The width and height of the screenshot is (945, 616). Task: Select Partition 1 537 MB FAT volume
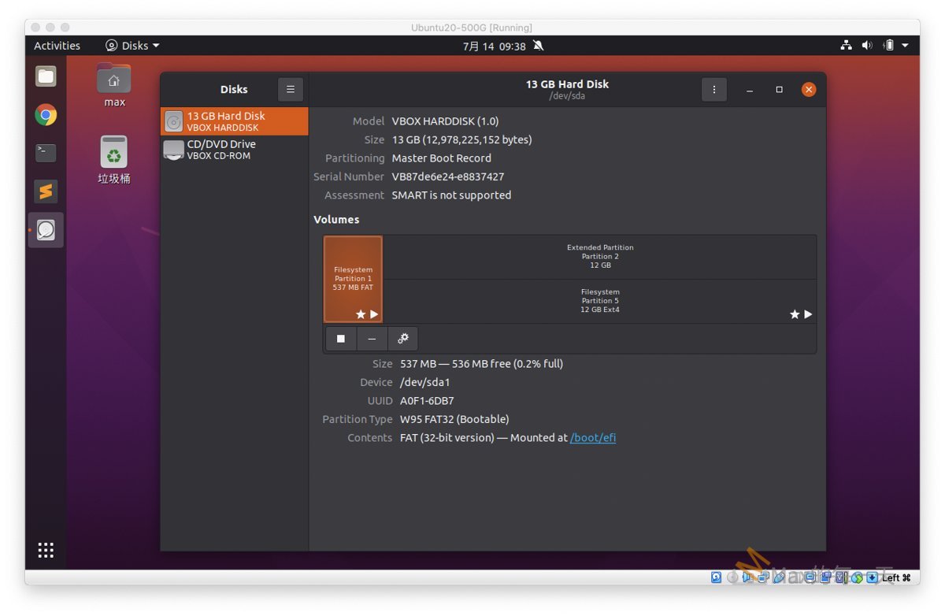coord(353,279)
